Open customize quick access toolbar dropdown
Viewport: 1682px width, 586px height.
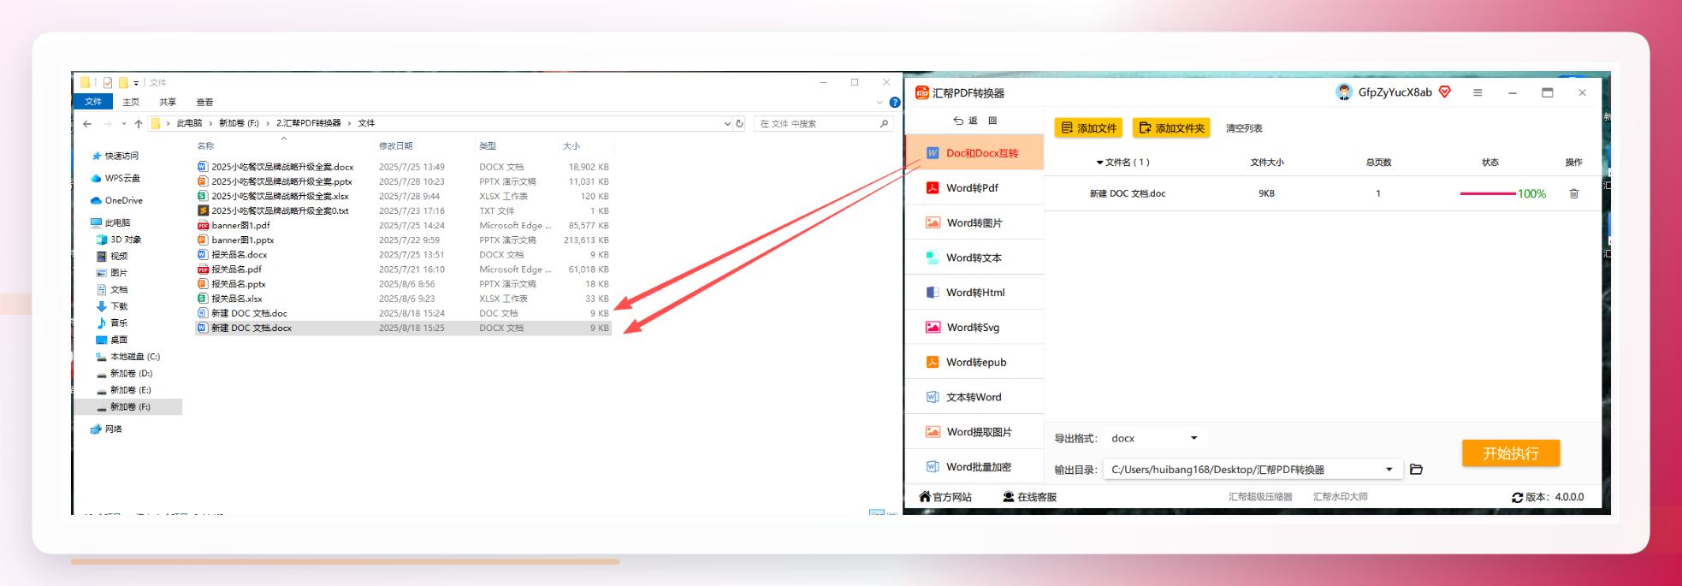[136, 83]
